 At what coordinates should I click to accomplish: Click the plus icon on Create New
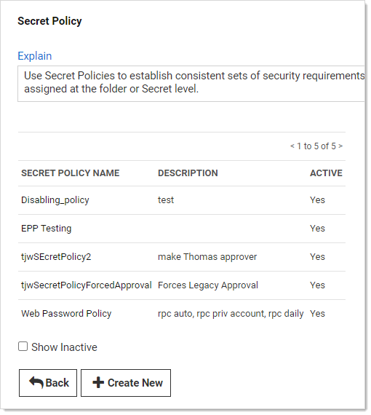pos(98,383)
